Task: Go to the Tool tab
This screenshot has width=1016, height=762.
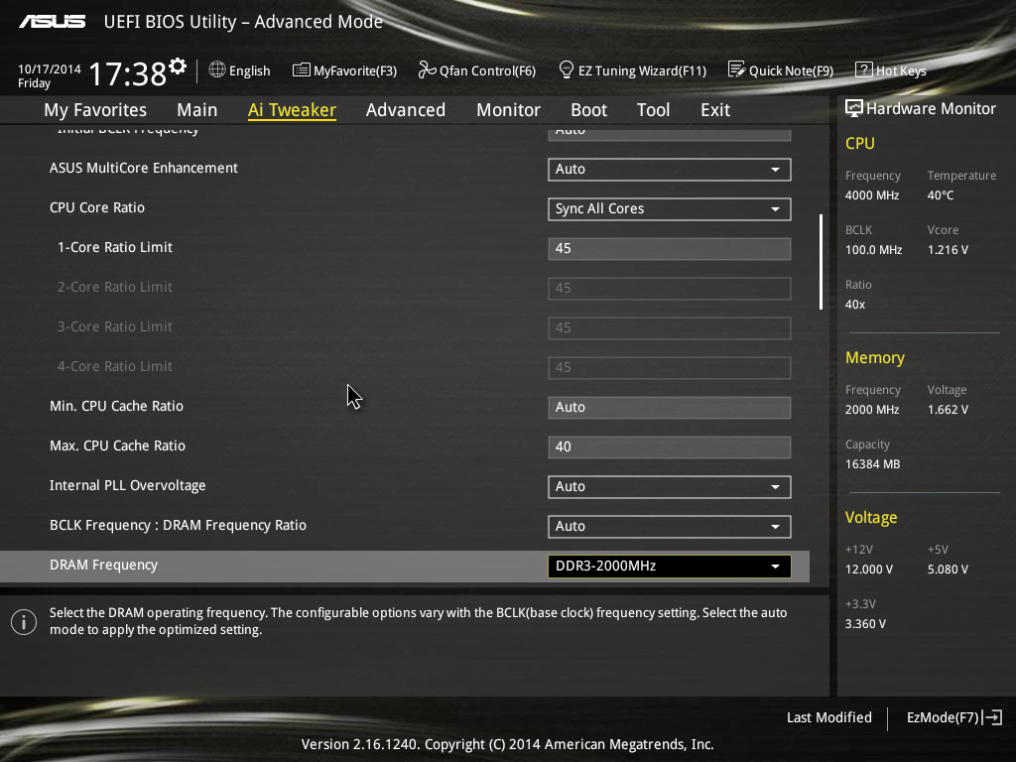Action: click(x=653, y=110)
